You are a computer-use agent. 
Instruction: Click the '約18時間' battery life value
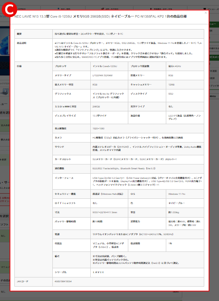click(98, 222)
